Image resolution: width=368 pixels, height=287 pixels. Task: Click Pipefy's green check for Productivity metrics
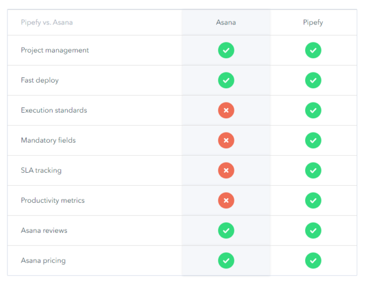tap(313, 200)
